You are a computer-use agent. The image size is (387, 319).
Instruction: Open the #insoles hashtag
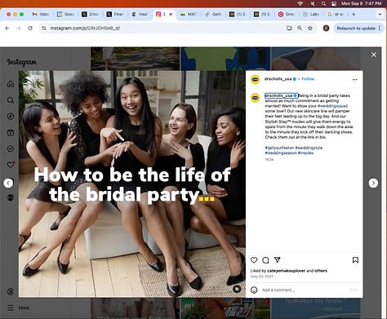[305, 153]
